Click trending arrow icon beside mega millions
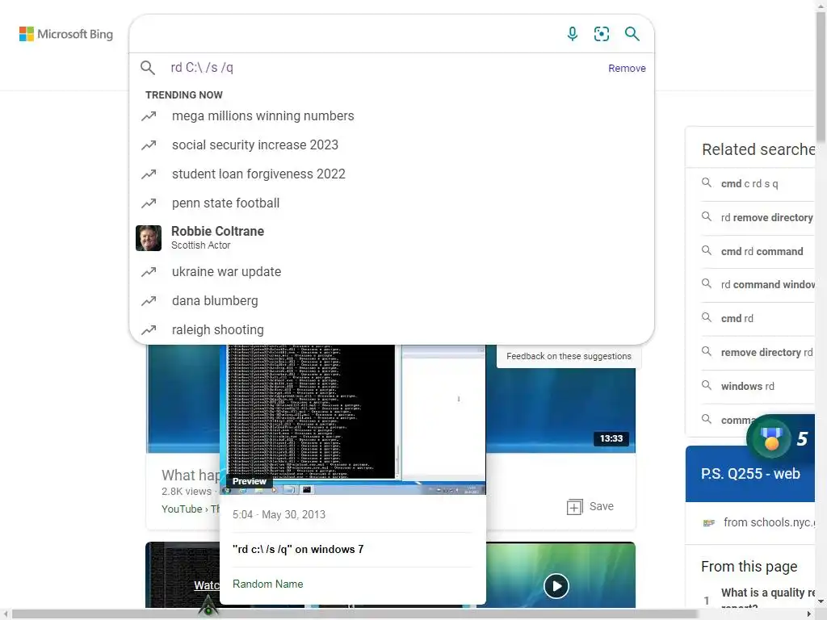Screen dimensions: 827x620 (149, 116)
